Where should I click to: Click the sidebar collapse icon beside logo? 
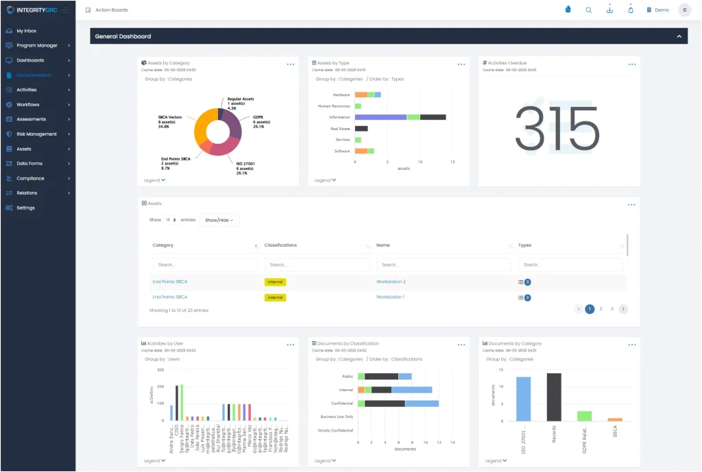[x=65, y=10]
